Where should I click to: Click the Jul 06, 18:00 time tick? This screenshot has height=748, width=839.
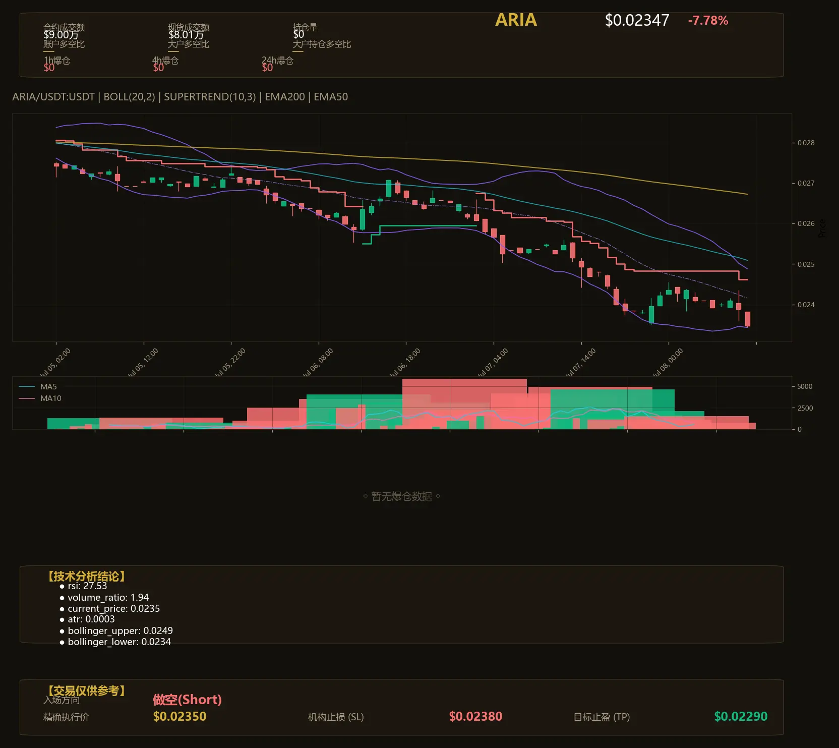(x=405, y=362)
